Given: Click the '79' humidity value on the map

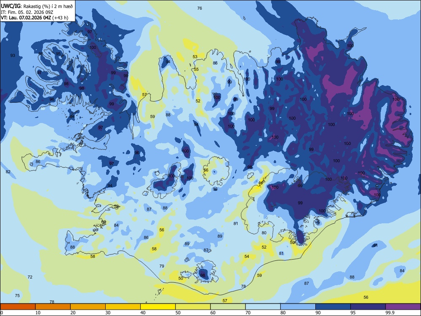Looking at the screenshot, I should click(x=162, y=266).
